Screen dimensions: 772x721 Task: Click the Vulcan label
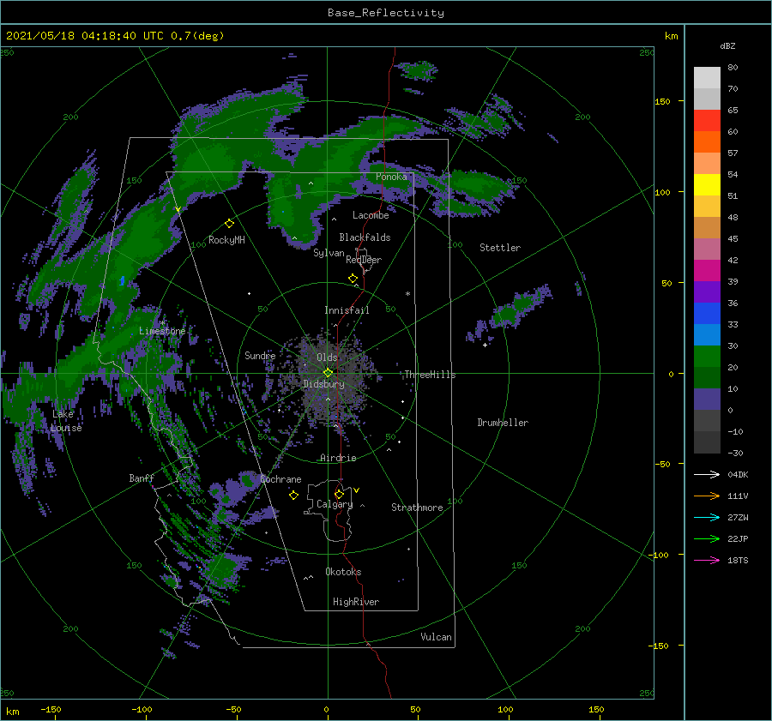[x=436, y=637]
